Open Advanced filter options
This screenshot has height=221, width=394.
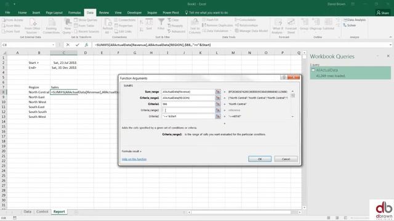[177, 31]
